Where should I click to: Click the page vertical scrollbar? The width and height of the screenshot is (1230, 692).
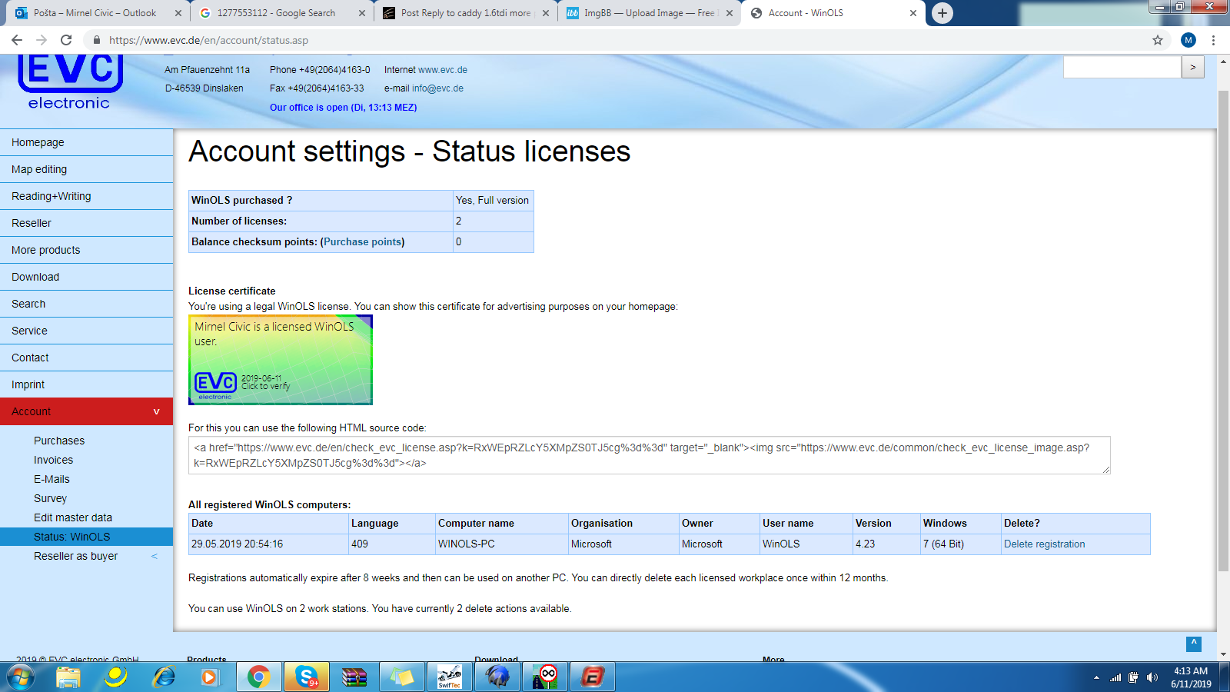(x=1223, y=331)
